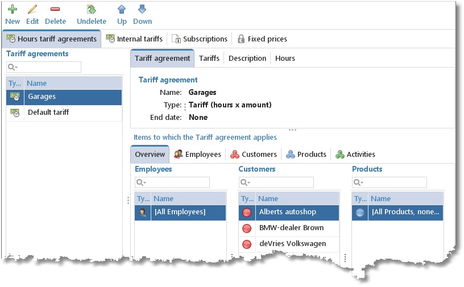Click the red minus Delete icon
Viewport: 464px width, 287px height.
coord(55,10)
